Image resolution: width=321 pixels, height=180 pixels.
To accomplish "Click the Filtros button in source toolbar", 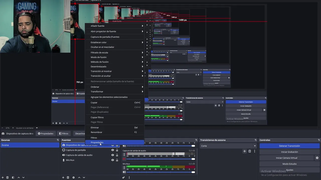I will pos(64,133).
